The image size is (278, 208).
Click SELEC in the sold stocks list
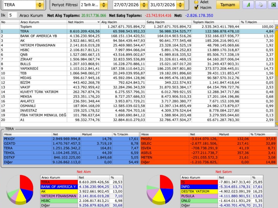coord(146,144)
